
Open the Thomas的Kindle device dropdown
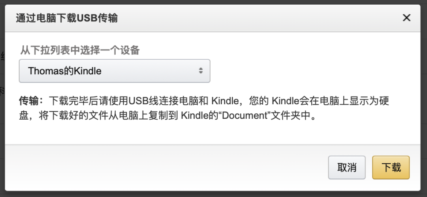click(x=114, y=71)
